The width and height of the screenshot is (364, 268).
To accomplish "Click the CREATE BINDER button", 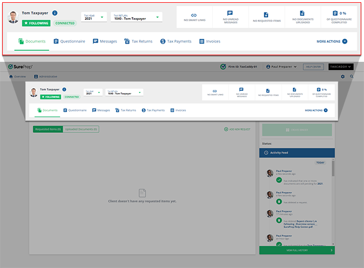I will (x=297, y=130).
